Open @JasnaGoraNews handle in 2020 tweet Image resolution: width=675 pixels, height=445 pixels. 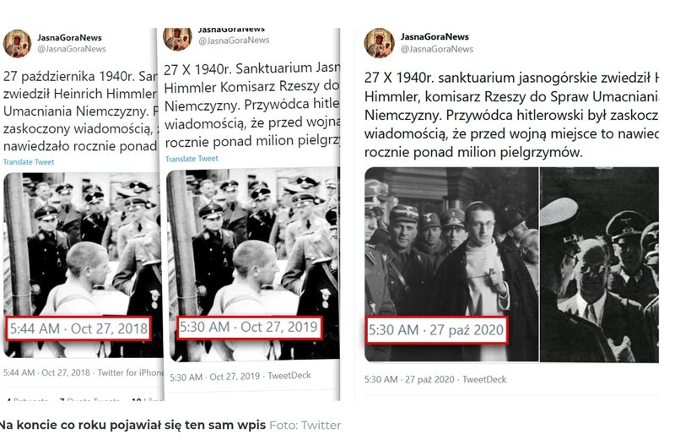[437, 49]
